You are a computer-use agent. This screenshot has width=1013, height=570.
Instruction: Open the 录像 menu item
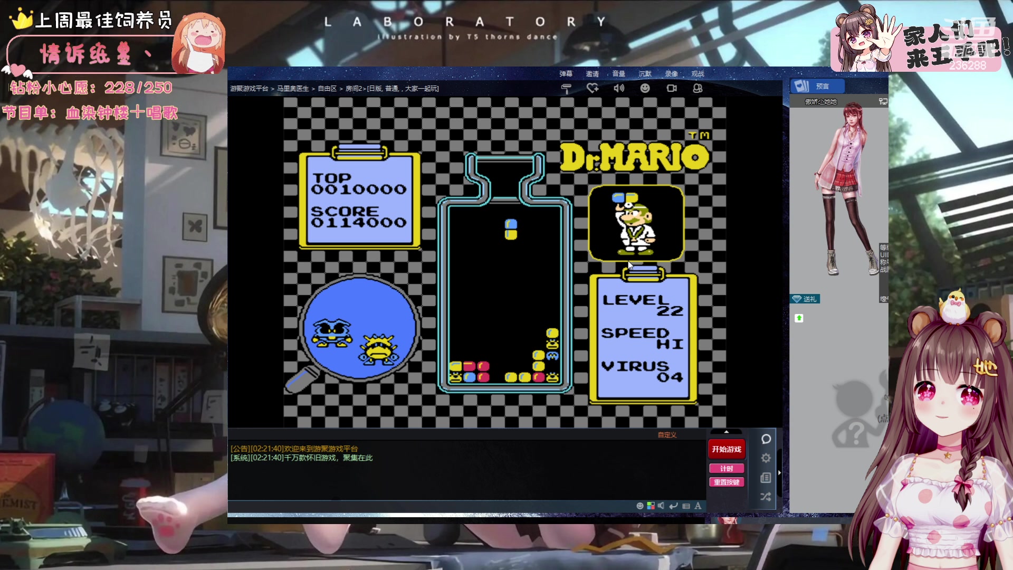pos(672,74)
